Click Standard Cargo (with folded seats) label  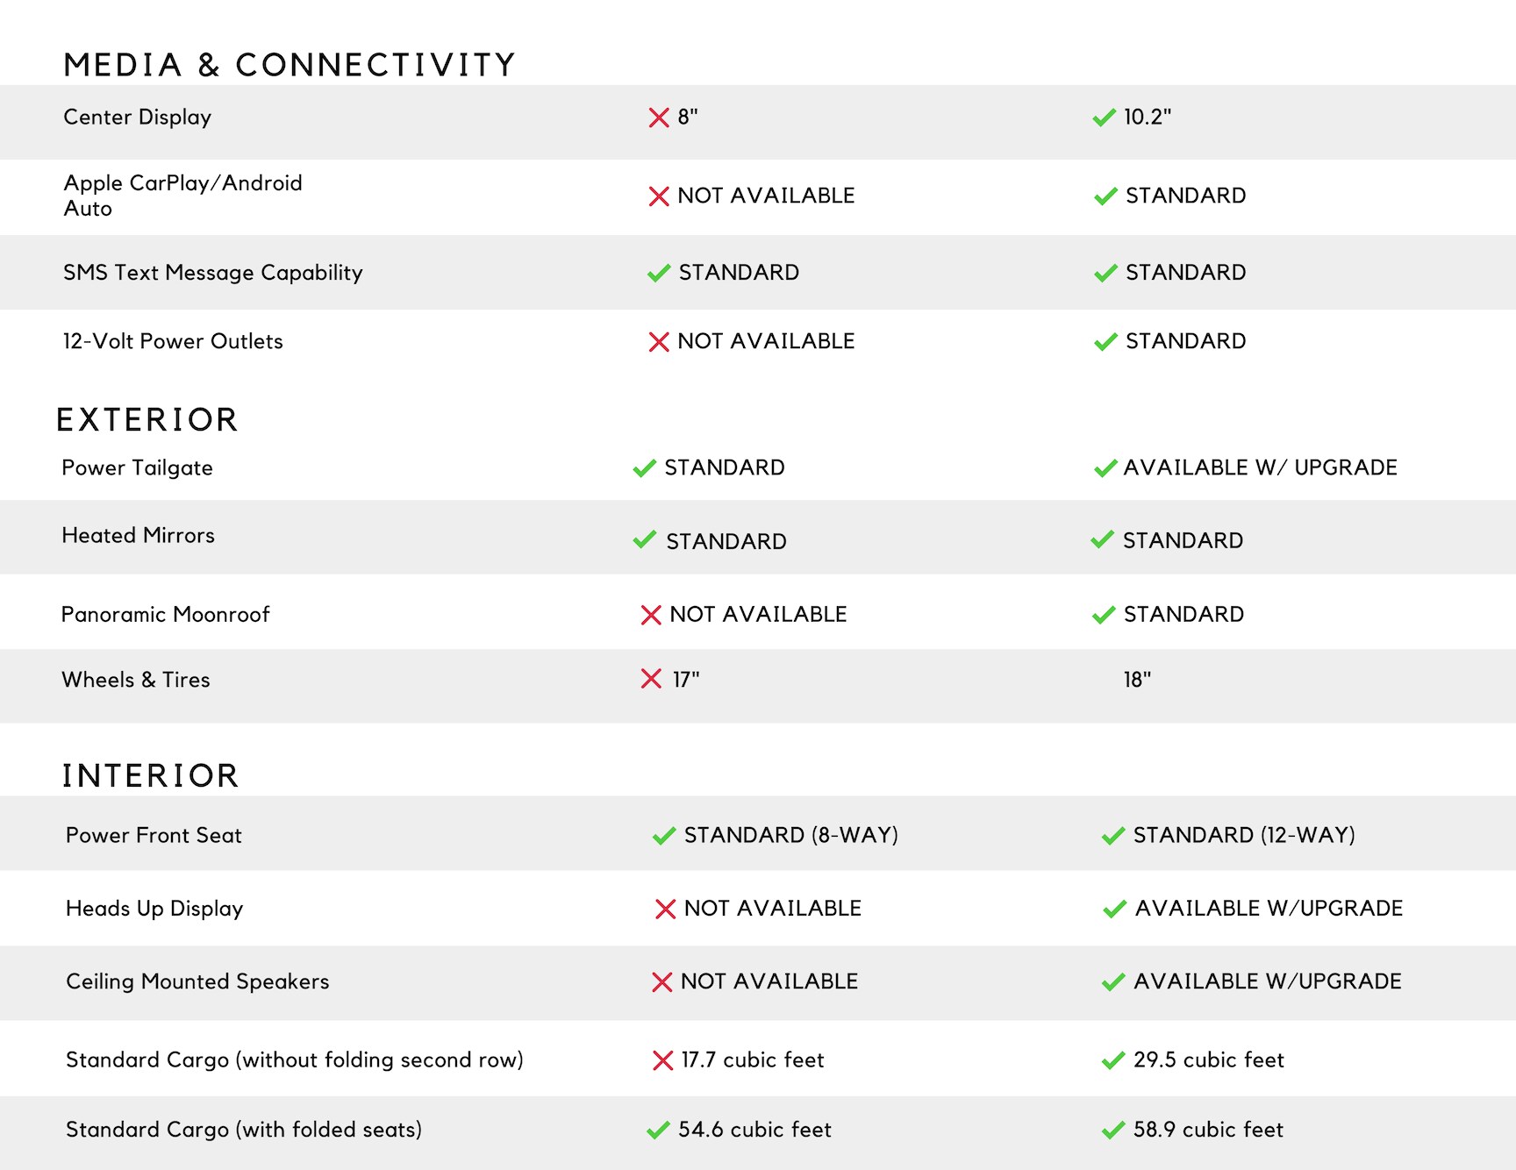click(244, 1130)
